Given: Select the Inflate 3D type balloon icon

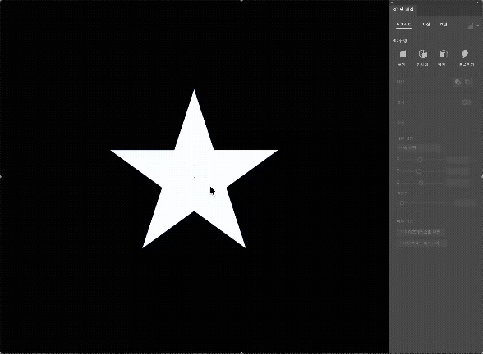Looking at the screenshot, I should [x=465, y=54].
